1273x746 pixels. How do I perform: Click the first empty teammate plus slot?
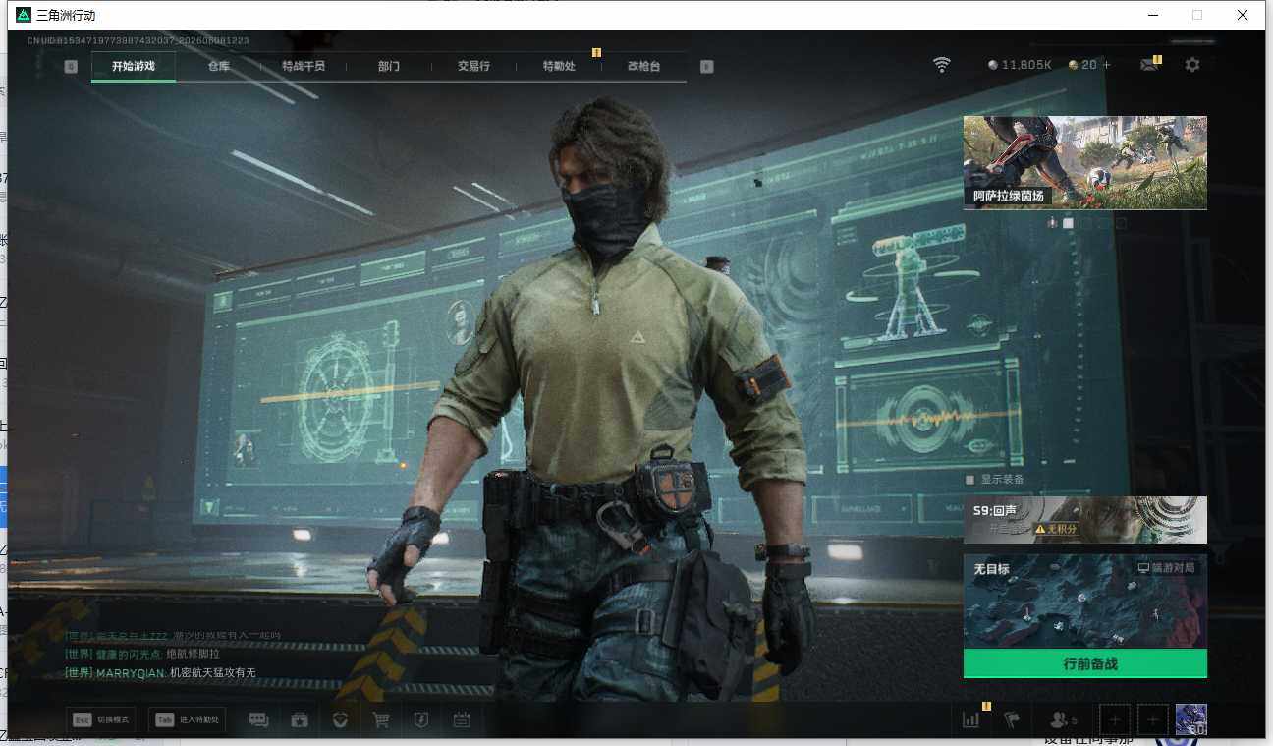pos(1114,719)
